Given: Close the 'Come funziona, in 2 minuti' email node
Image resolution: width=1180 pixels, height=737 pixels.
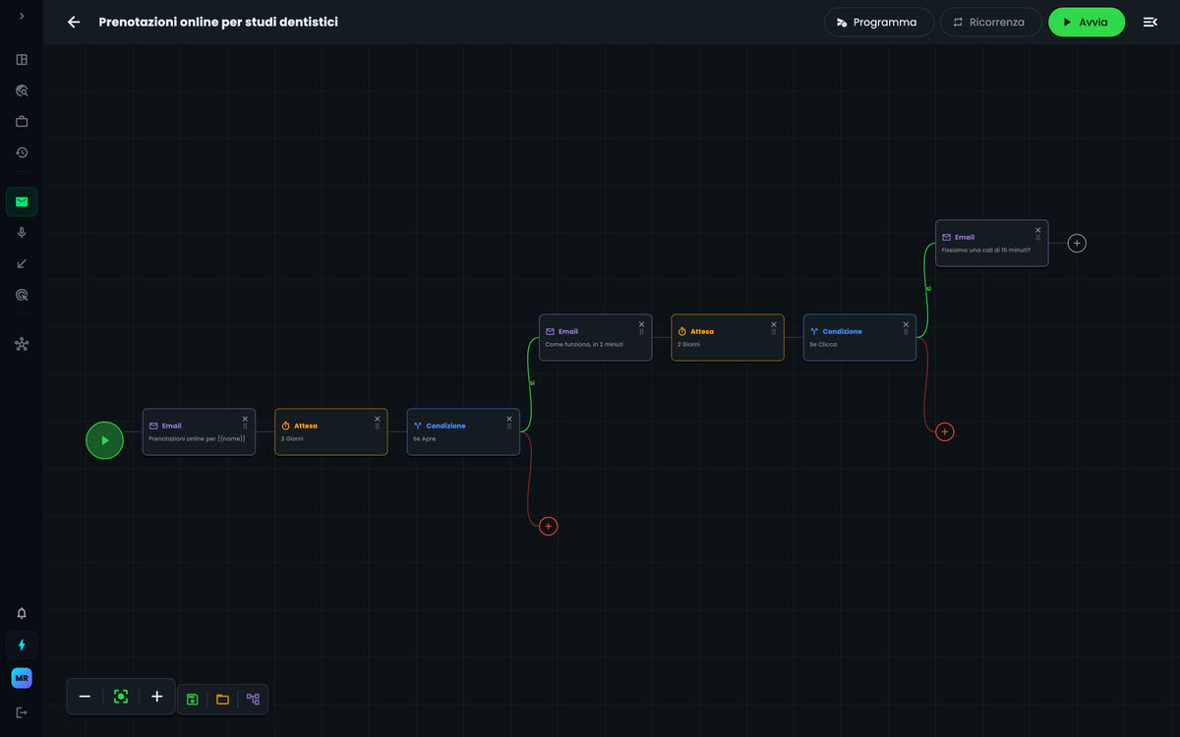Looking at the screenshot, I should tap(641, 324).
